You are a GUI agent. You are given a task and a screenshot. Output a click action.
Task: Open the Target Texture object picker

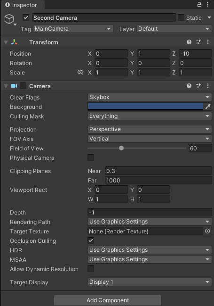pyautogui.click(x=207, y=231)
